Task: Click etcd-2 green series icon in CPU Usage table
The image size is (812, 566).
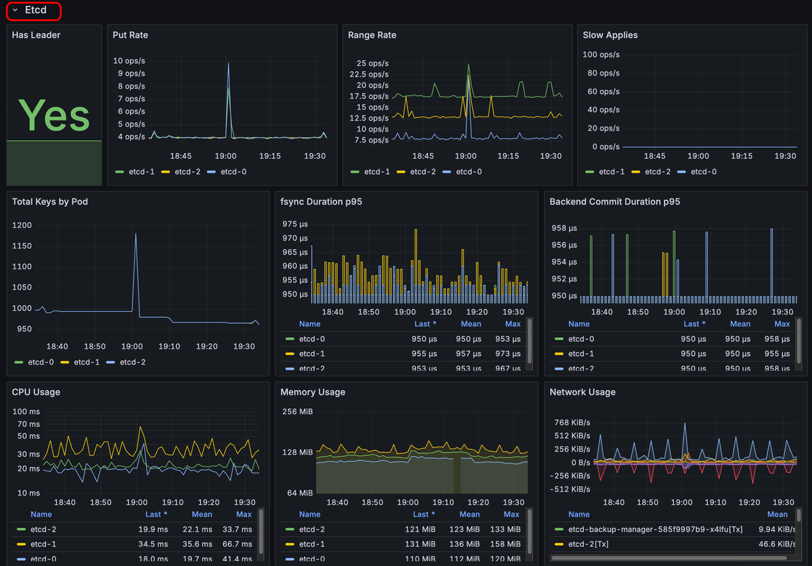Action: (x=22, y=529)
